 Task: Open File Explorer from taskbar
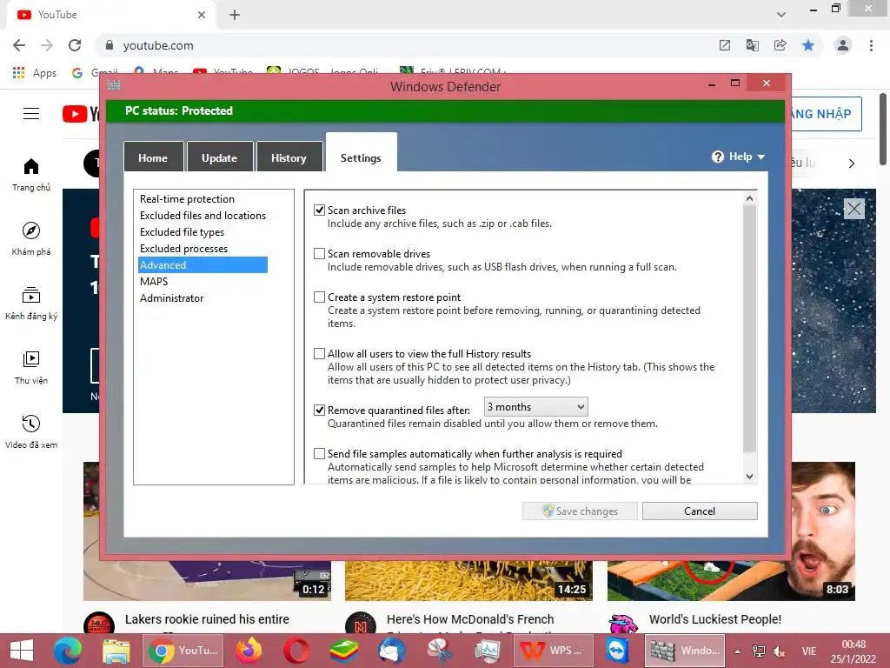[116, 651]
